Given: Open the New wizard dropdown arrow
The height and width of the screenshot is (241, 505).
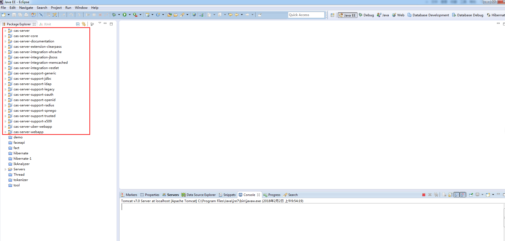Looking at the screenshot, I should tap(9, 15).
